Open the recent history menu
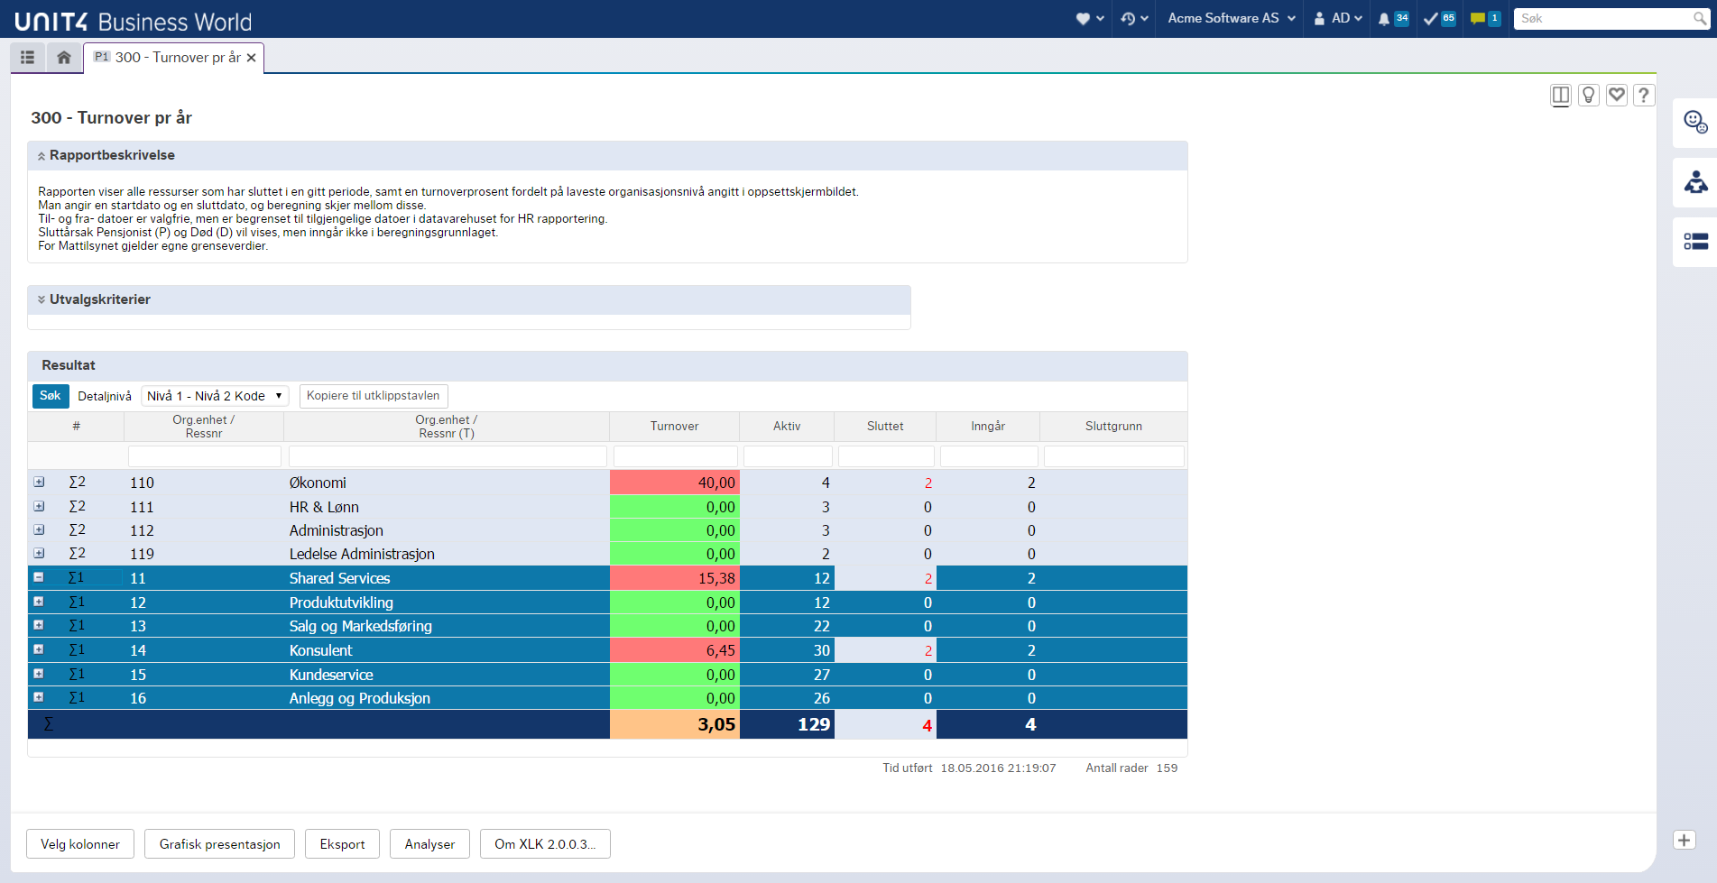Screen dimensions: 1717x883 1134,18
